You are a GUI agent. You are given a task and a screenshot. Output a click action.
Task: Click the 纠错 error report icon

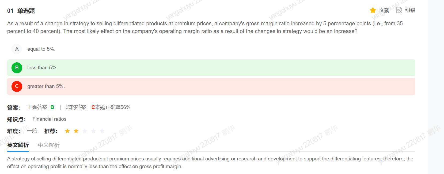[399, 10]
